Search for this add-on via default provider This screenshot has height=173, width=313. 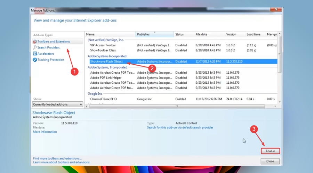pos(180,128)
